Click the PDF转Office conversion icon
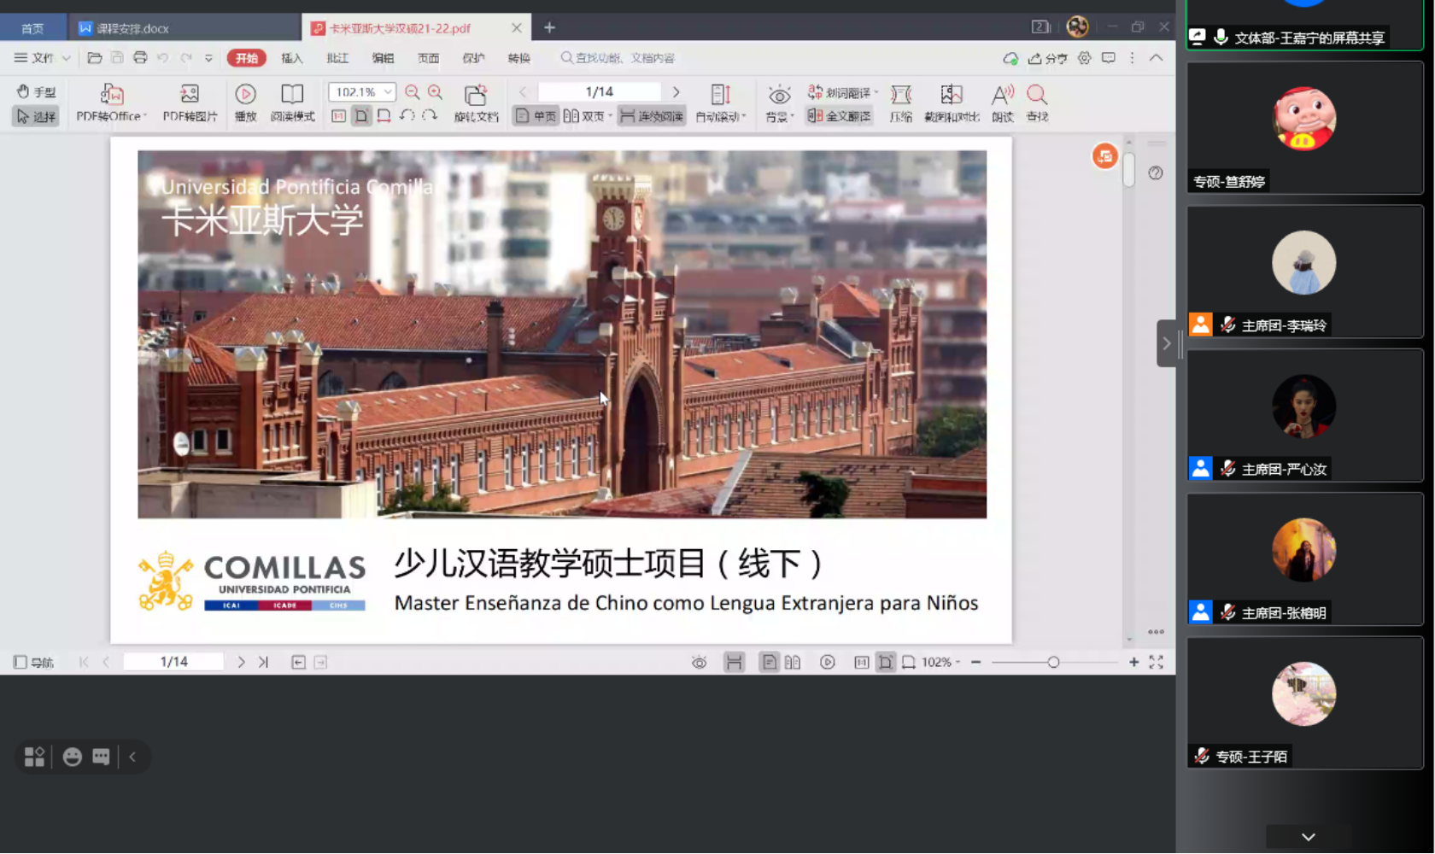 [x=111, y=94]
